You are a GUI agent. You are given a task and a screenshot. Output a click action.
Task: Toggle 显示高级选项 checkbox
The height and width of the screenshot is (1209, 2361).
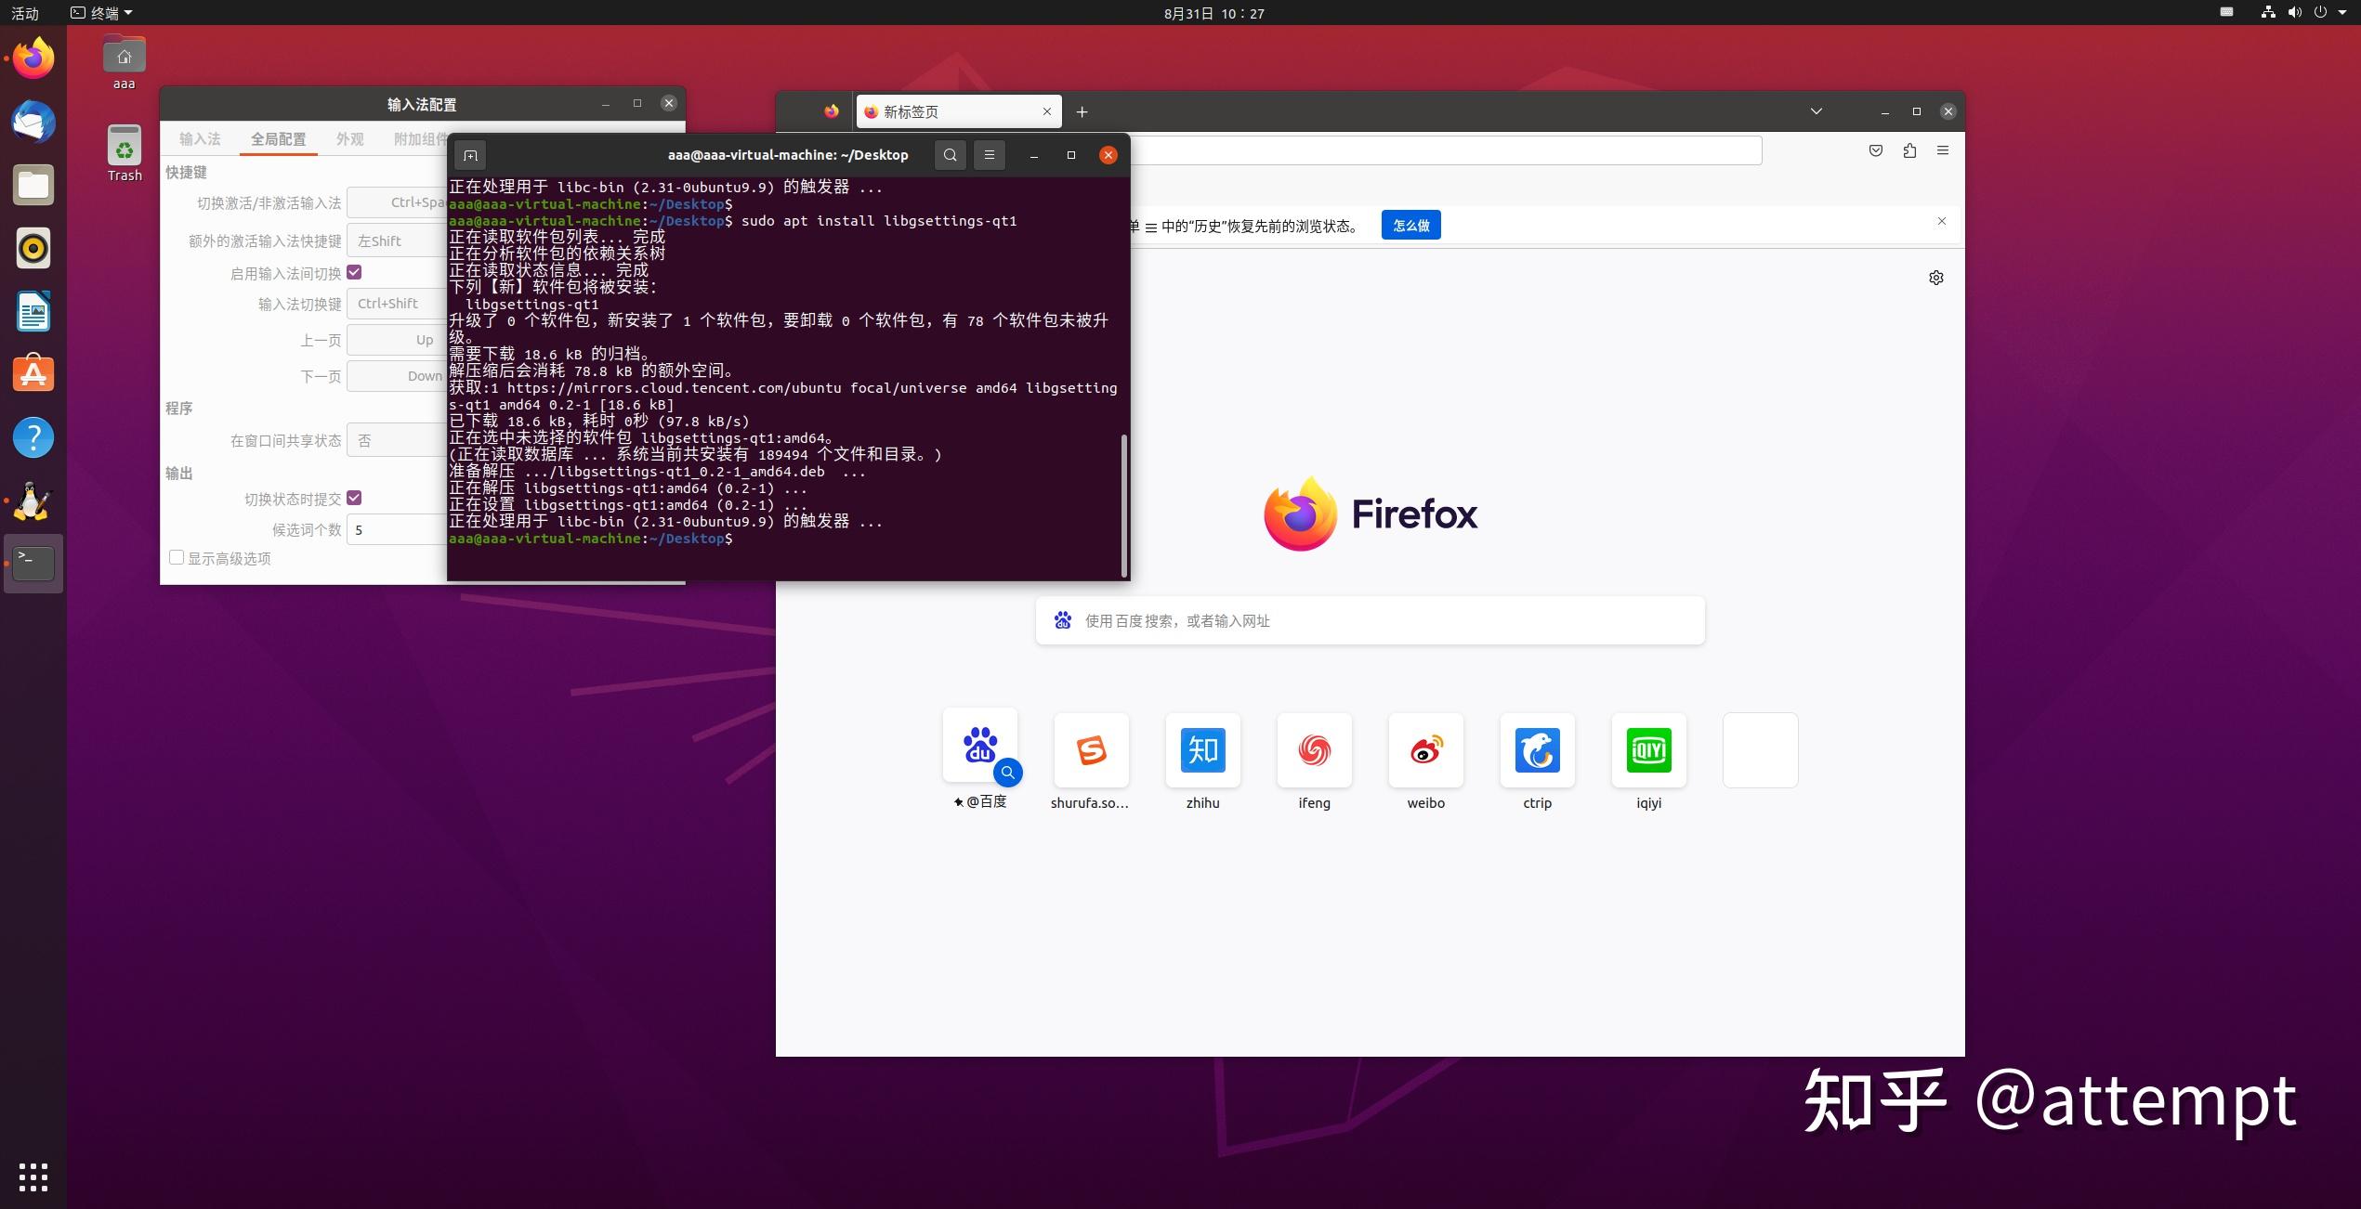[x=176, y=557]
